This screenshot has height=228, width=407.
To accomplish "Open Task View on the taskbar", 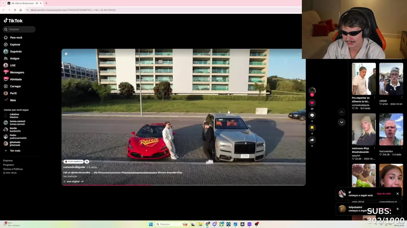I will coord(193,224).
